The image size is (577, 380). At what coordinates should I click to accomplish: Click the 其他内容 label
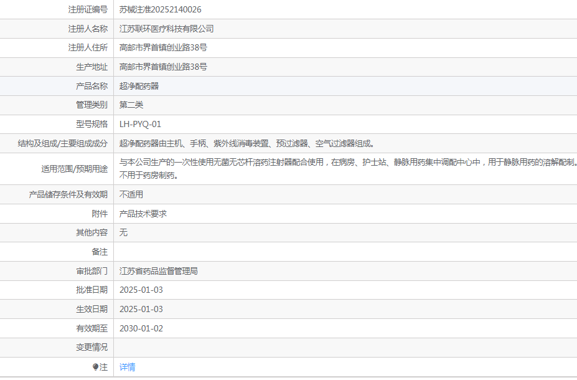tap(92, 233)
